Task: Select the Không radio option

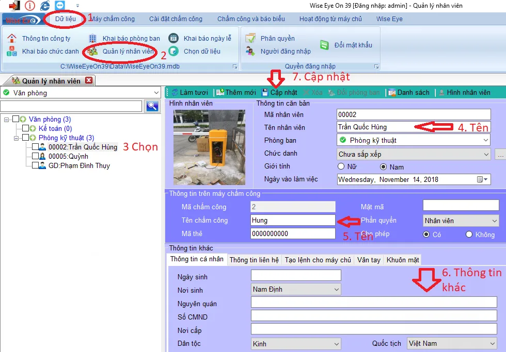Action: click(x=469, y=234)
